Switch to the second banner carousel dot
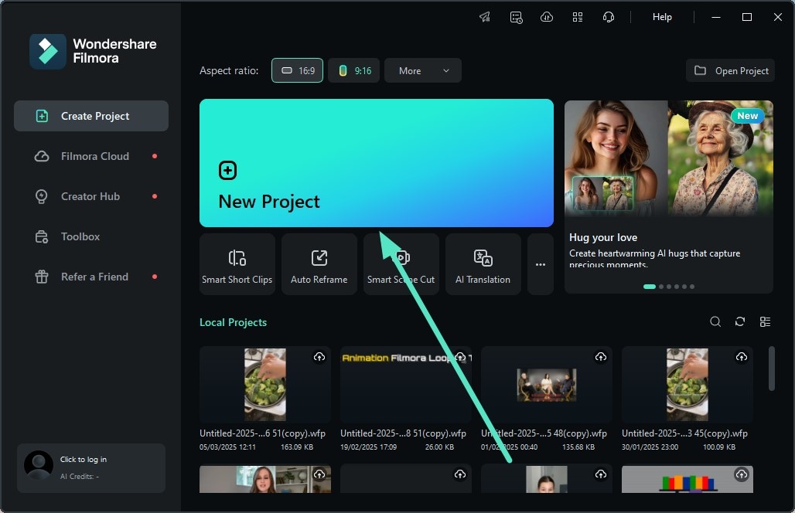 (660, 287)
